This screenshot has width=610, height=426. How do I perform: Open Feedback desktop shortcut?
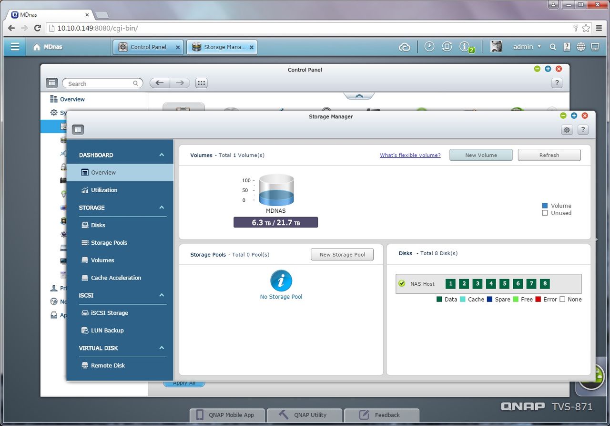381,415
